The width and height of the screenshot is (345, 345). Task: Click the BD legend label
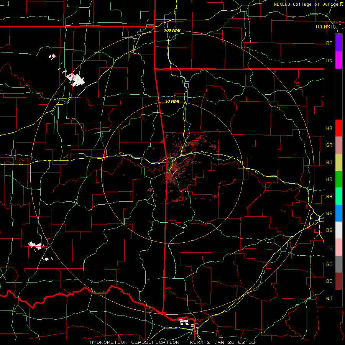tap(329, 163)
